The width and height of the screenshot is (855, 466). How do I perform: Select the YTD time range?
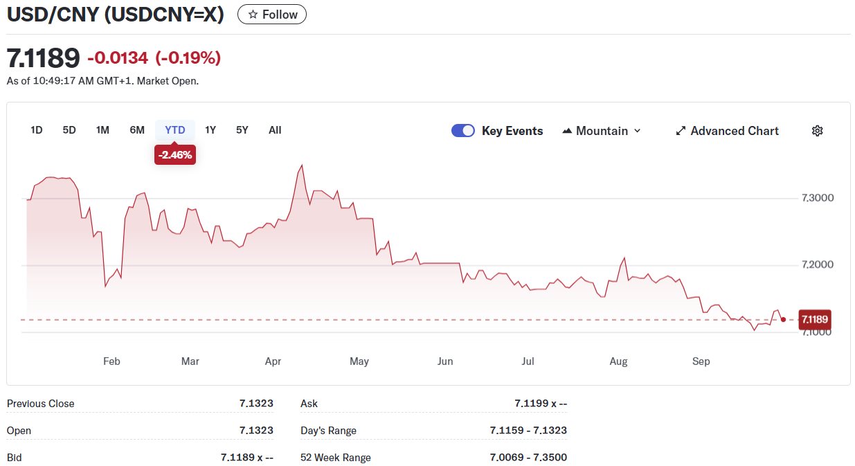[x=175, y=130]
